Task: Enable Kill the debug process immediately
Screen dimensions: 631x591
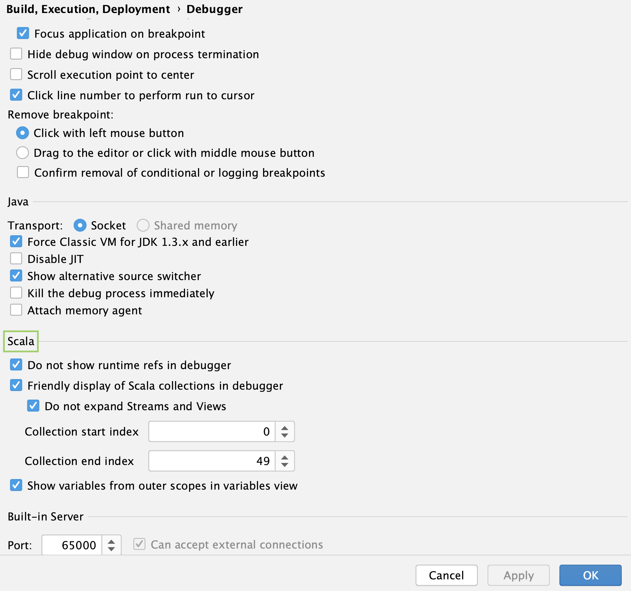Action: 16,293
